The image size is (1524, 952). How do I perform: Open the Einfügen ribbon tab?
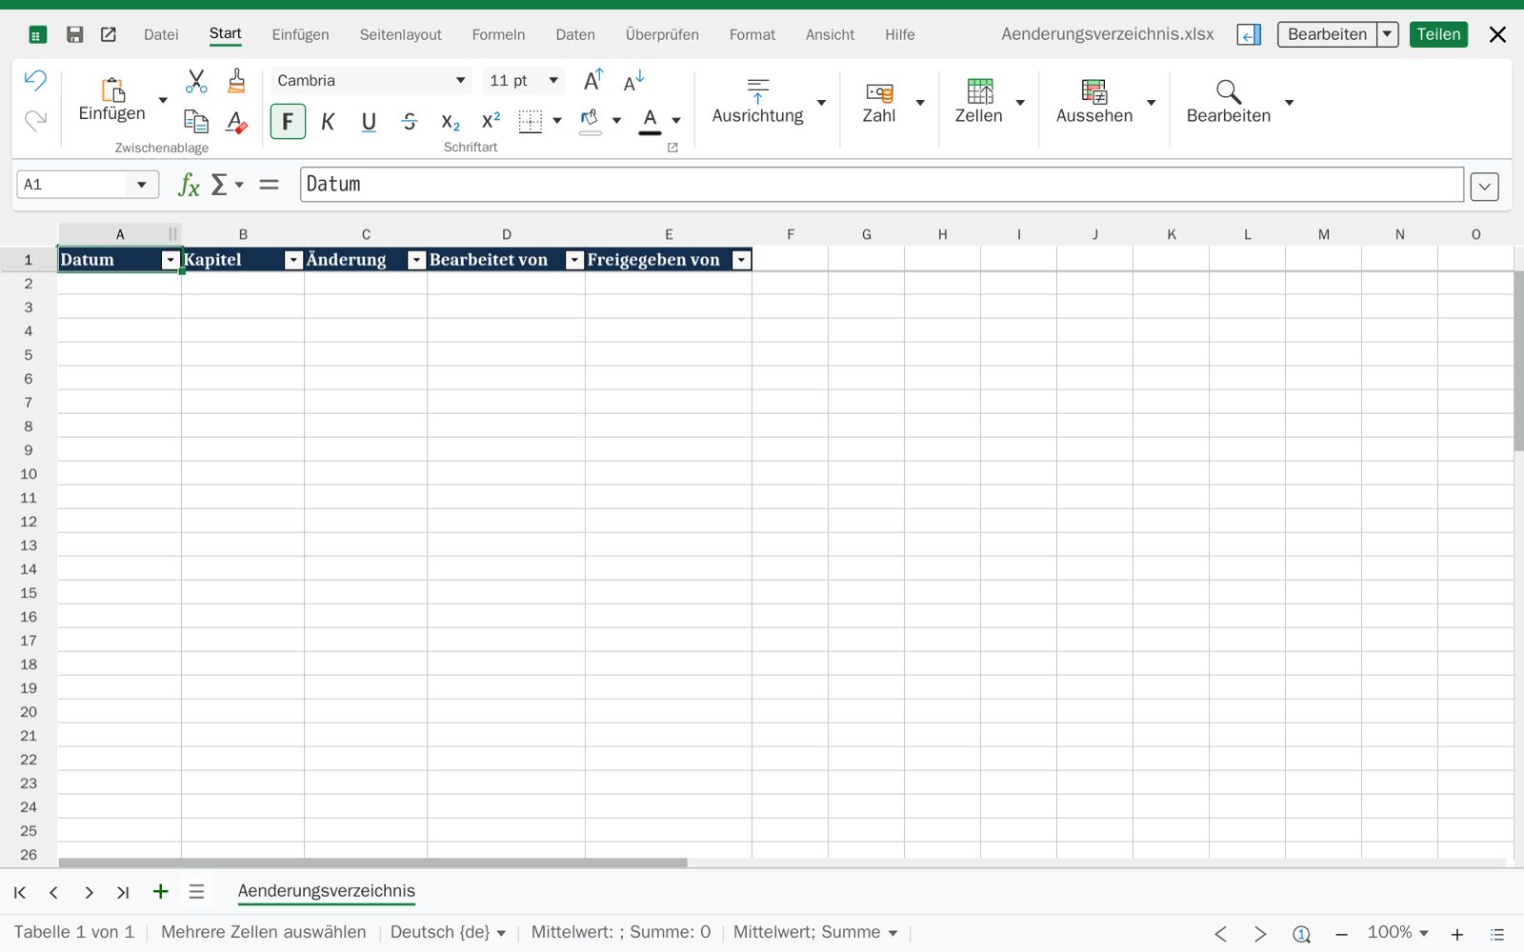(300, 34)
